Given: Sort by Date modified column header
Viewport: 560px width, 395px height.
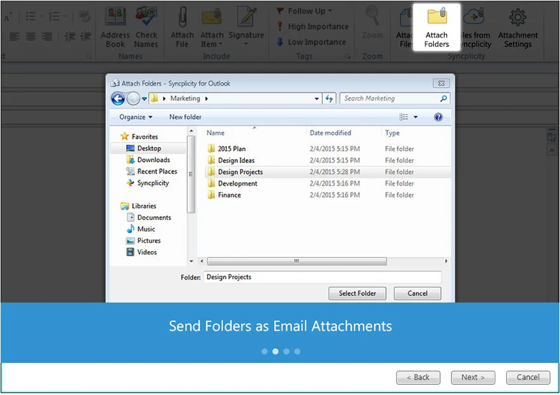Looking at the screenshot, I should point(330,133).
